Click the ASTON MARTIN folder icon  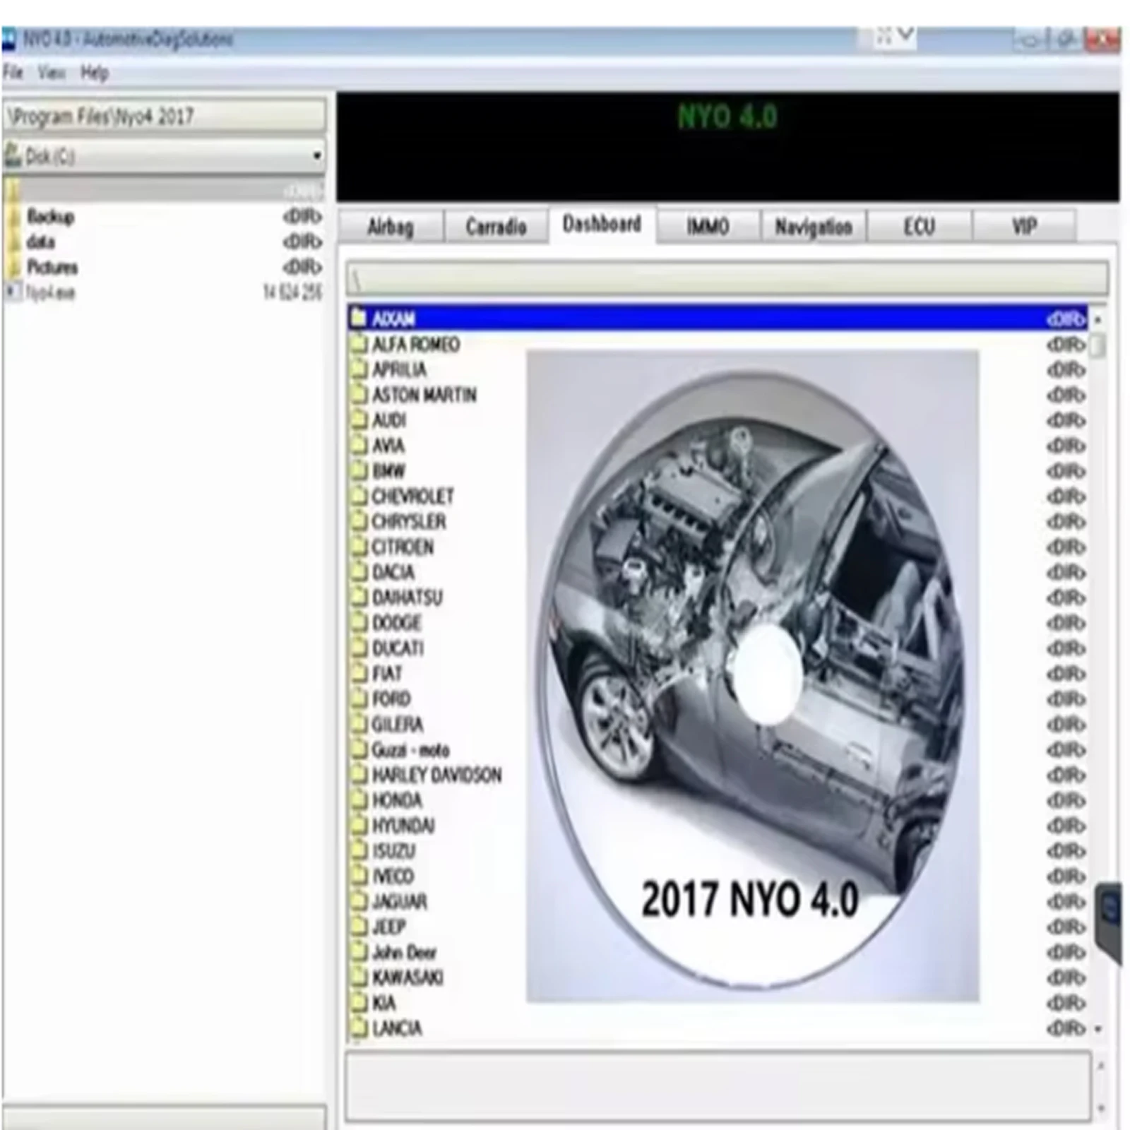pos(359,395)
